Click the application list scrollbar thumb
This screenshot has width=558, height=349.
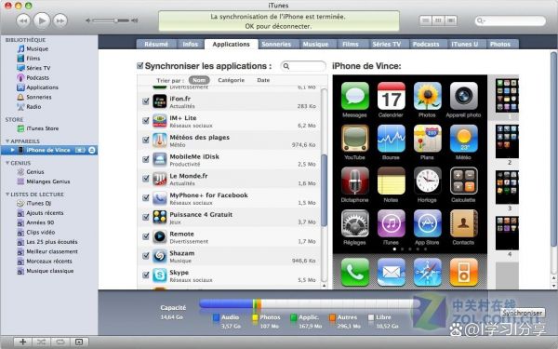324,190
